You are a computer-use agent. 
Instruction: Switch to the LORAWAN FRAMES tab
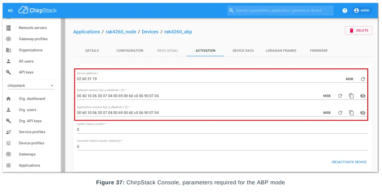[281, 51]
